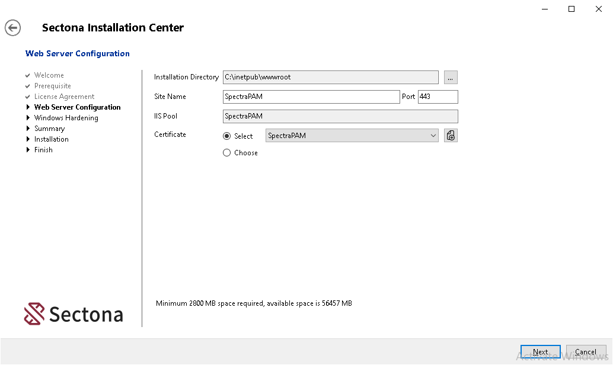Expand the Summary step arrow
This screenshot has width=613, height=365.
(28, 129)
